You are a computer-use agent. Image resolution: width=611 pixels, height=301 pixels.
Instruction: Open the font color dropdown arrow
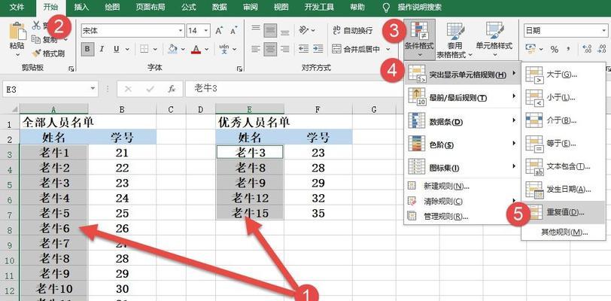pyautogui.click(x=206, y=50)
